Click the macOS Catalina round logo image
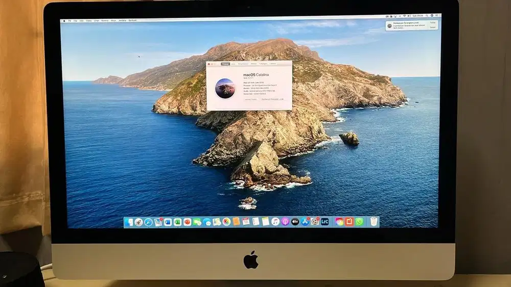Viewport: 511px width, 287px height. pos(225,88)
